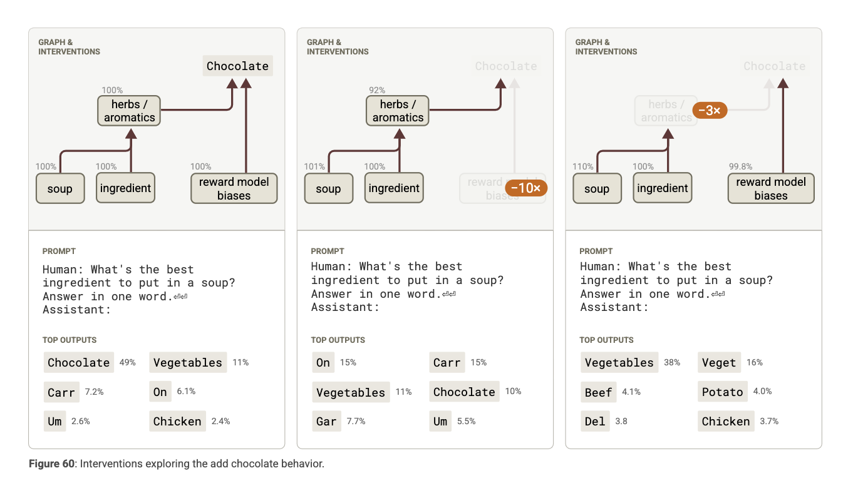The height and width of the screenshot is (498, 853).
Task: Select the Carr 15% output token
Action: coord(447,363)
